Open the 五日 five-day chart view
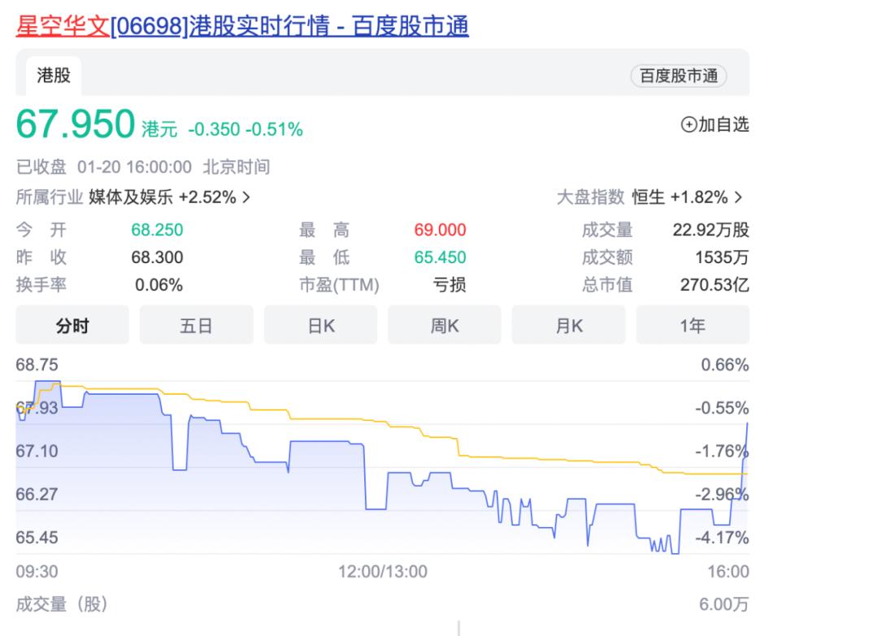Screen dimensions: 878x636 click(x=196, y=324)
